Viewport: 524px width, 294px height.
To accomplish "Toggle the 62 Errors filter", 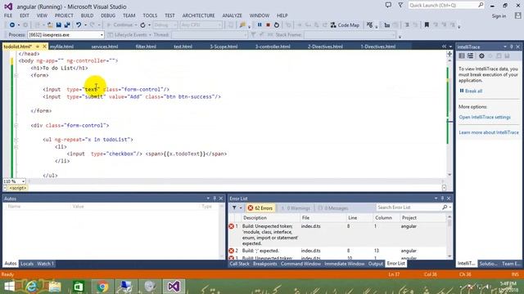I will (260, 208).
